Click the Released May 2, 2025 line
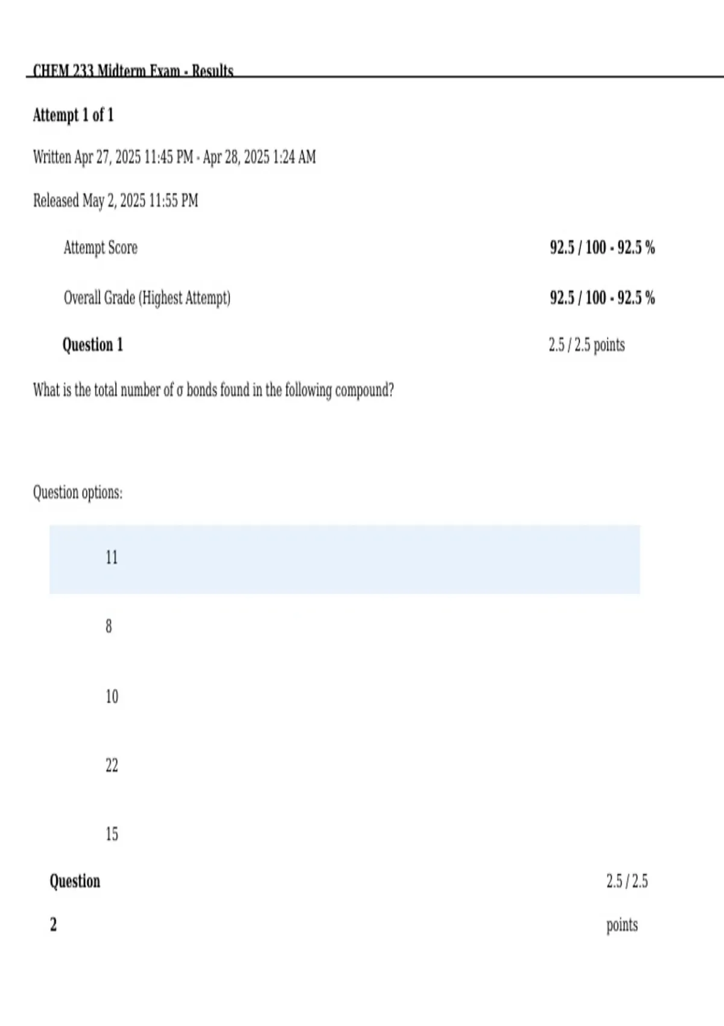 point(115,200)
